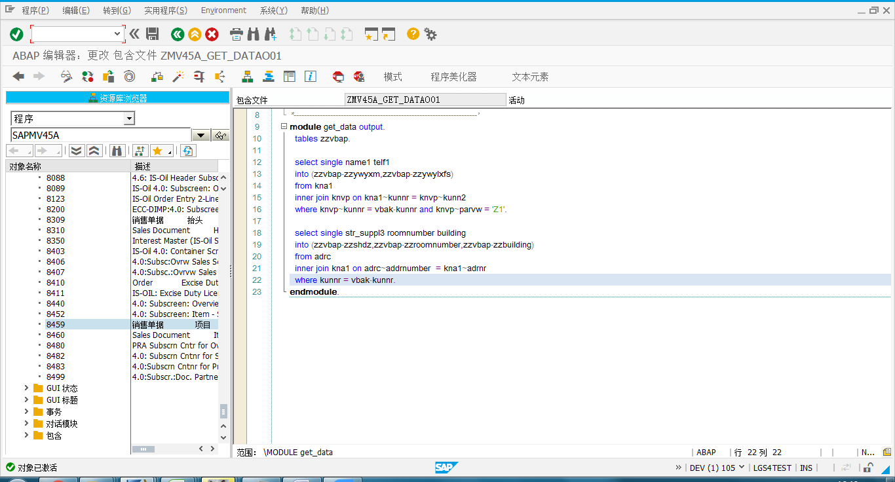Click the yellow Exit up-arrow icon
This screenshot has width=895, height=482.
[195, 34]
